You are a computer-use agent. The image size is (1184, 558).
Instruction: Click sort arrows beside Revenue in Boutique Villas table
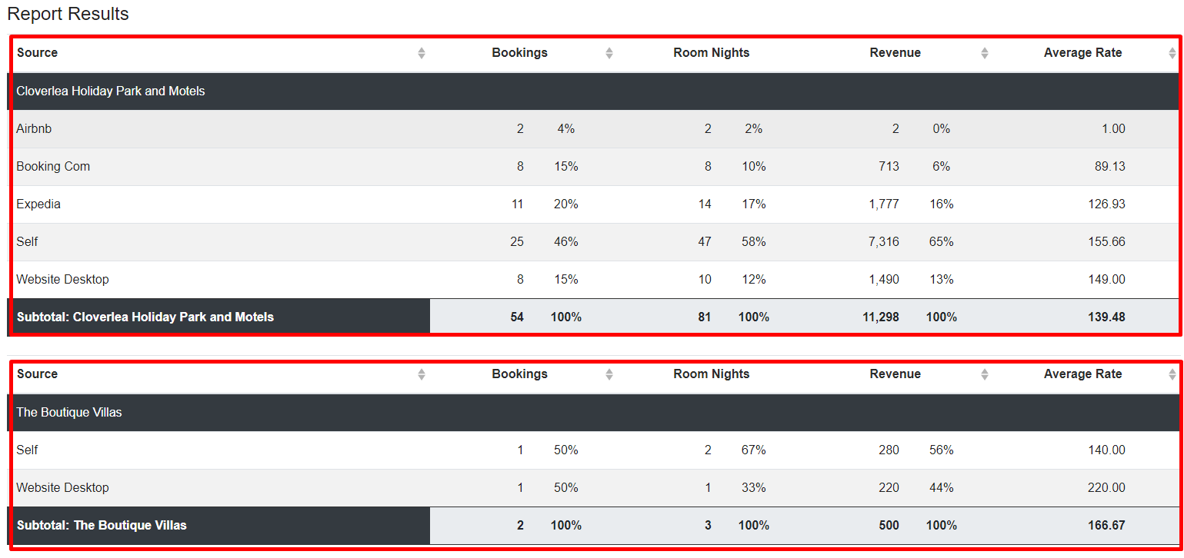985,374
